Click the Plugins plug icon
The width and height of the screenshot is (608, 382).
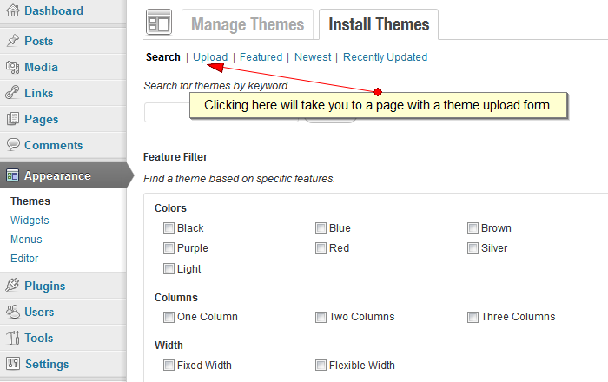pyautogui.click(x=12, y=286)
